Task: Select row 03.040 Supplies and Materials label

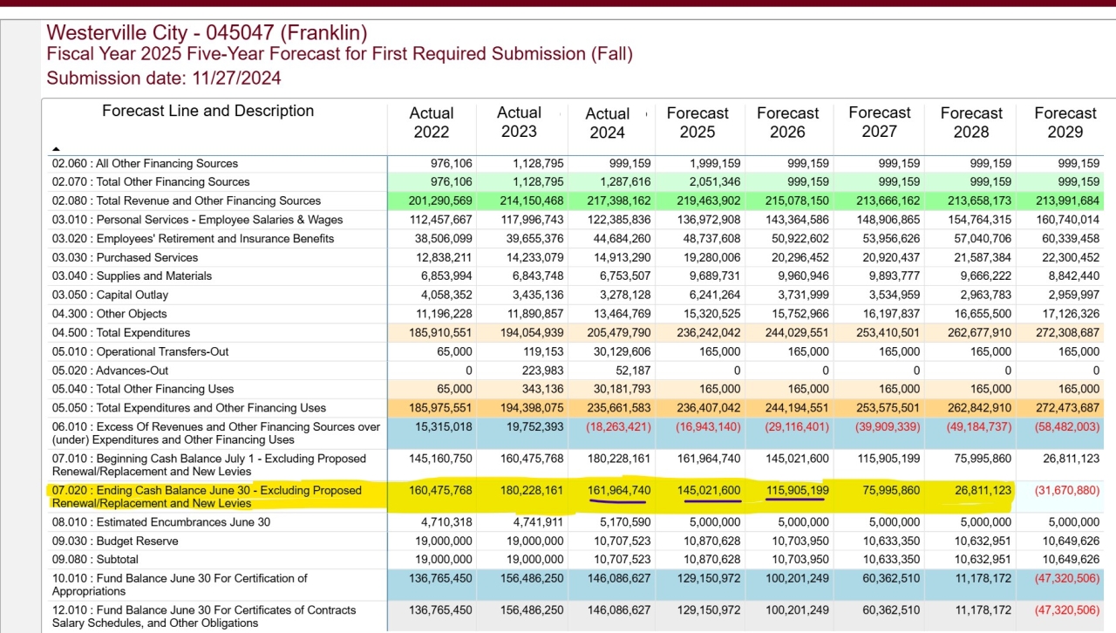Action: [132, 276]
